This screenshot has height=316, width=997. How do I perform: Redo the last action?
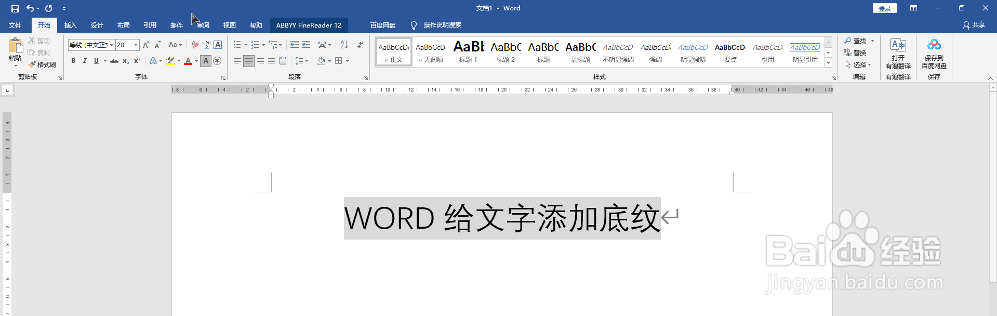click(x=49, y=8)
